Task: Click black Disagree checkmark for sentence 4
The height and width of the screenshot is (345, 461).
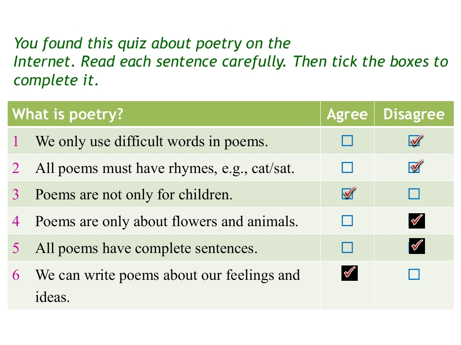Action: click(417, 221)
